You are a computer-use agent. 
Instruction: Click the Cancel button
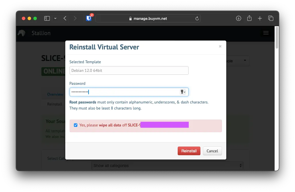pos(212,151)
